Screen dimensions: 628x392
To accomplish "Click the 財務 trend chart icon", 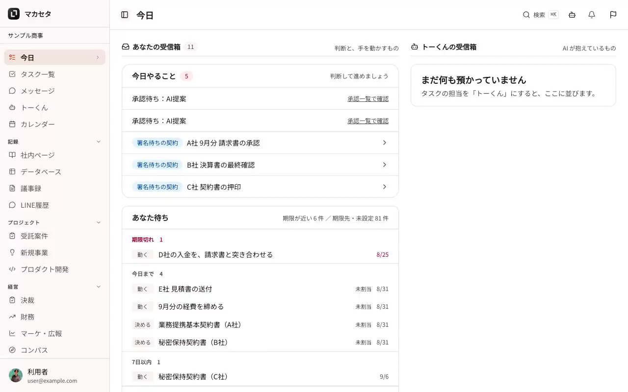I will (x=12, y=317).
